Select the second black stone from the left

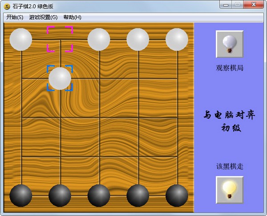pos(60,196)
